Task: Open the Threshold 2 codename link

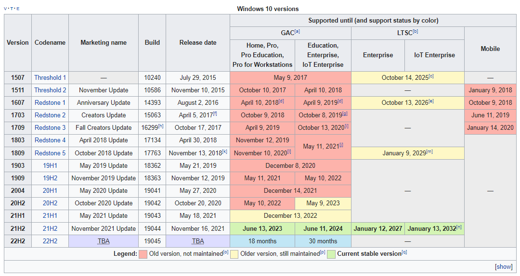Action: [x=50, y=90]
